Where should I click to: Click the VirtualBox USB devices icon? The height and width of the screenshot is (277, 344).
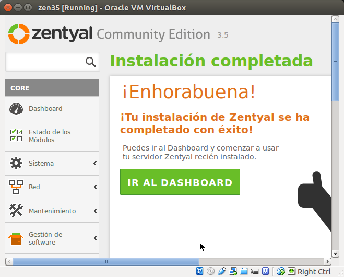coord(221,271)
